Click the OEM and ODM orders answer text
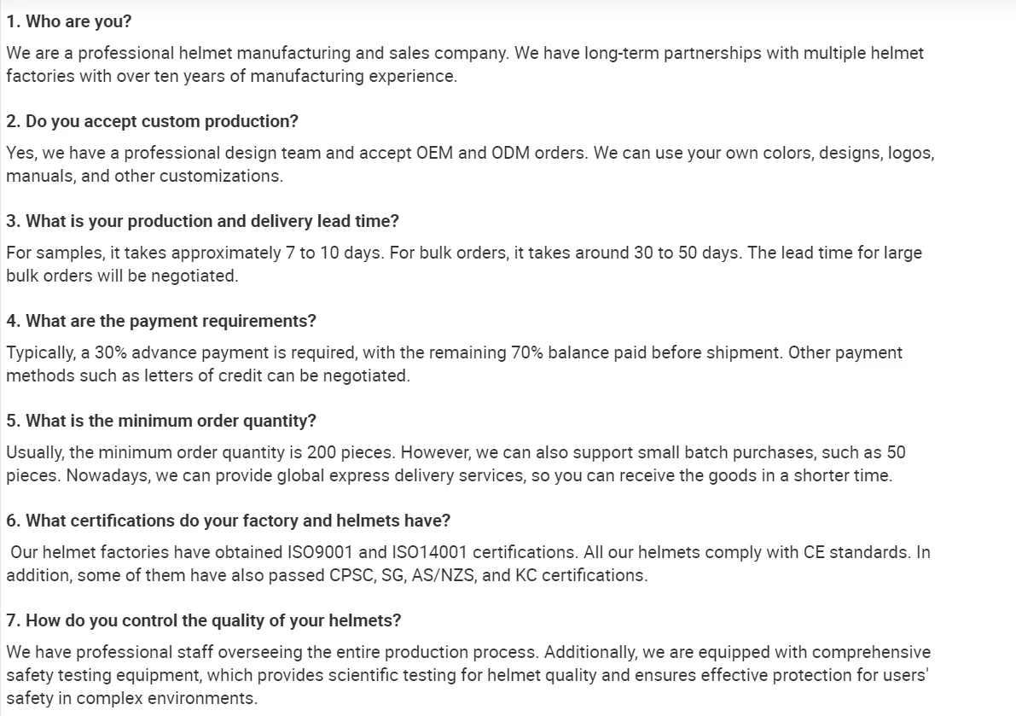 pos(469,165)
